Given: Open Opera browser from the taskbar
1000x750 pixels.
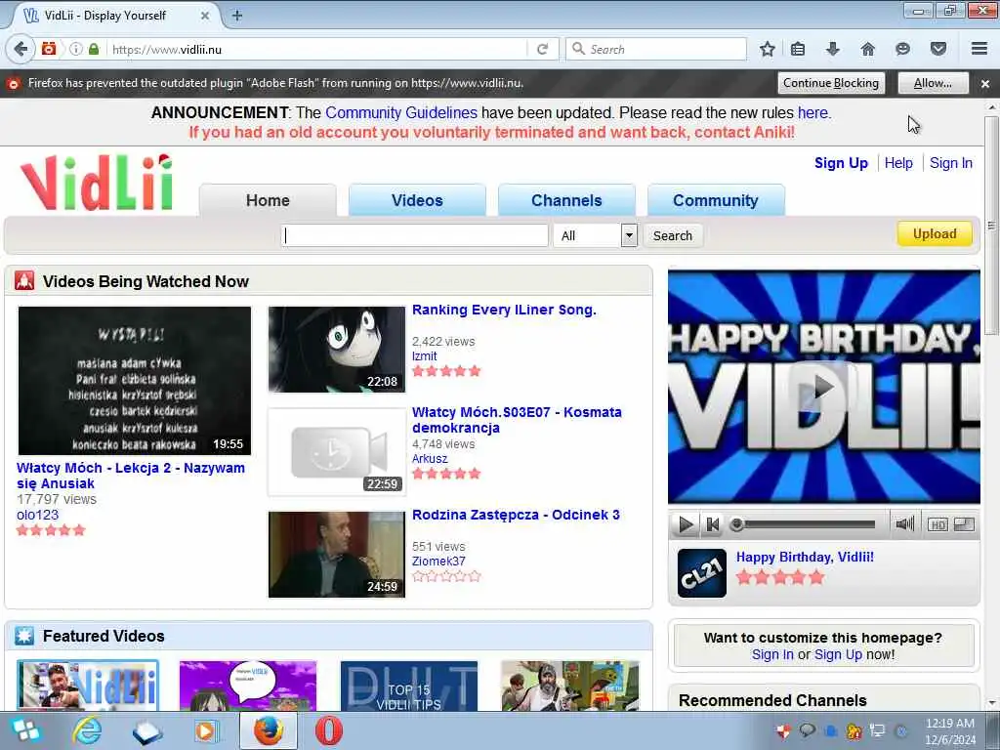Looking at the screenshot, I should click(329, 730).
